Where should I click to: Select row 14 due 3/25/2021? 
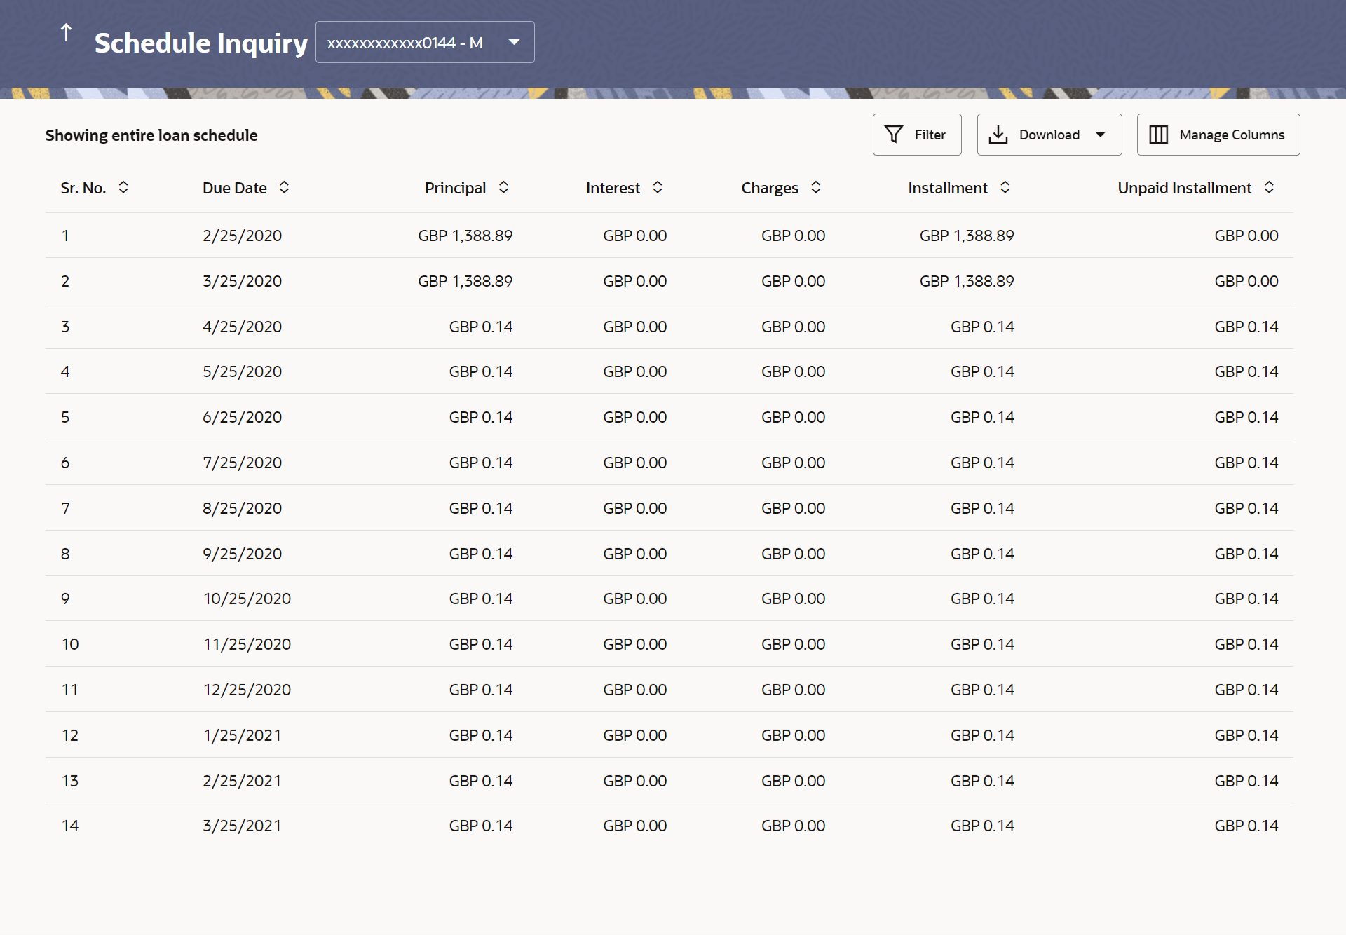(242, 826)
